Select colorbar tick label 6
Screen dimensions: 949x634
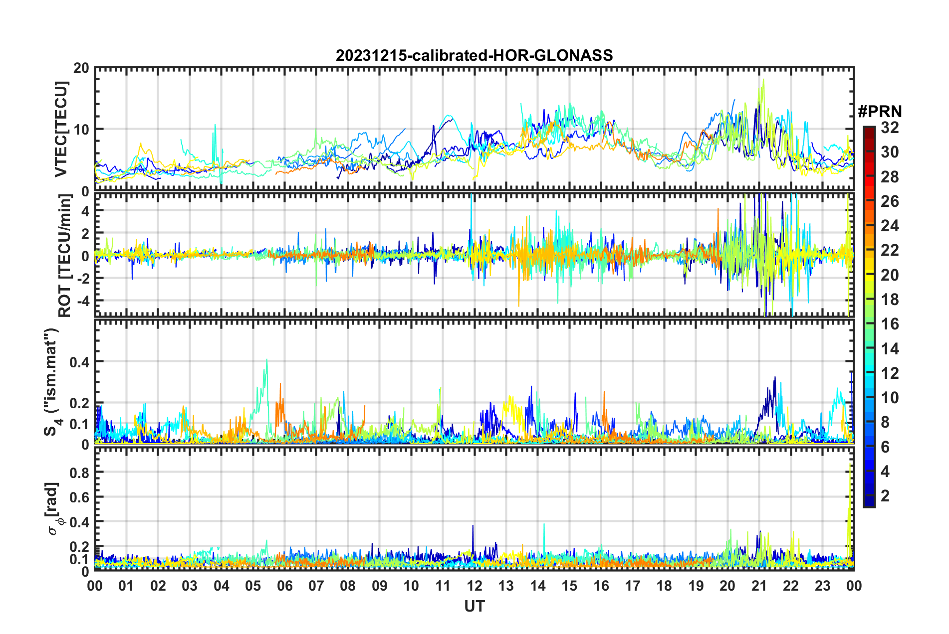pos(885,447)
